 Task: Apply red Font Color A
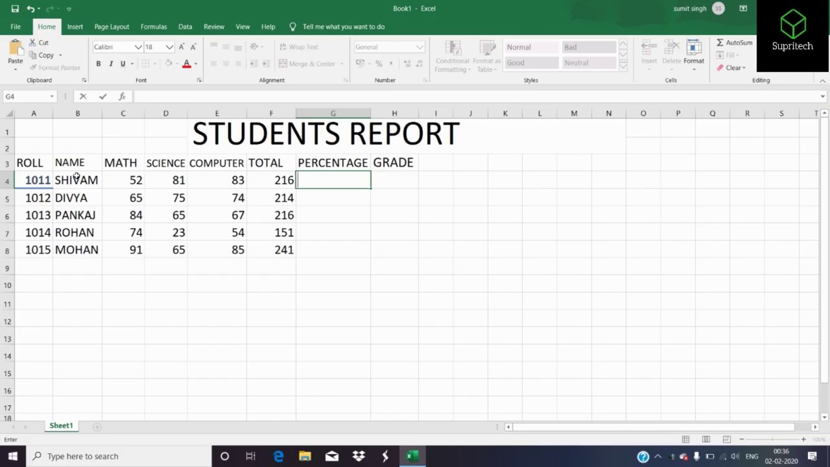(187, 64)
